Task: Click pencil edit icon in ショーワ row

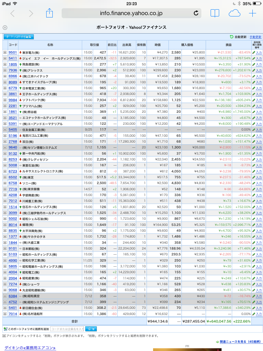Action: [254, 284]
